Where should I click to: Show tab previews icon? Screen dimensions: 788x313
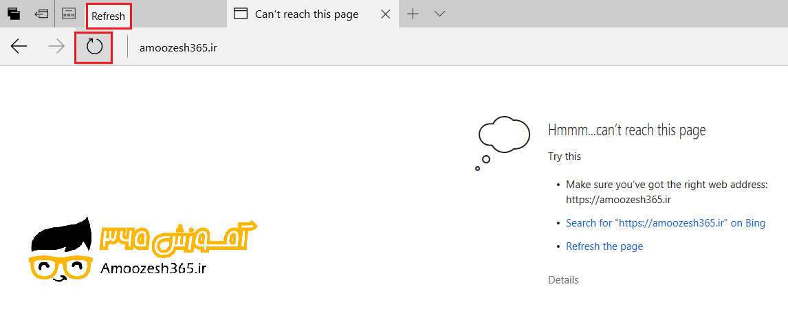[68, 14]
